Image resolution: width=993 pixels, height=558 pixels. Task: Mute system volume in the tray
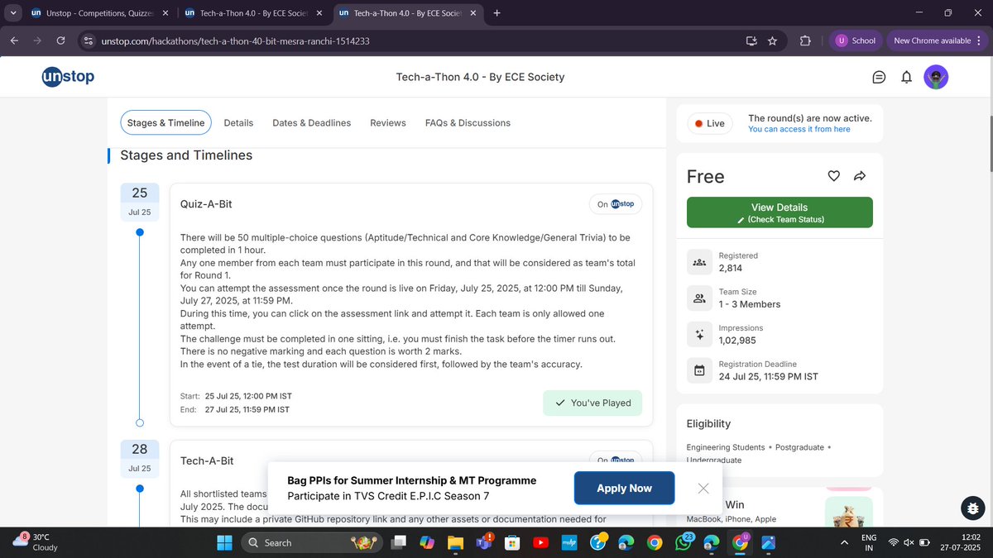909,542
